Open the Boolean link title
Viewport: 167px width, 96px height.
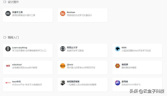tap(71, 12)
